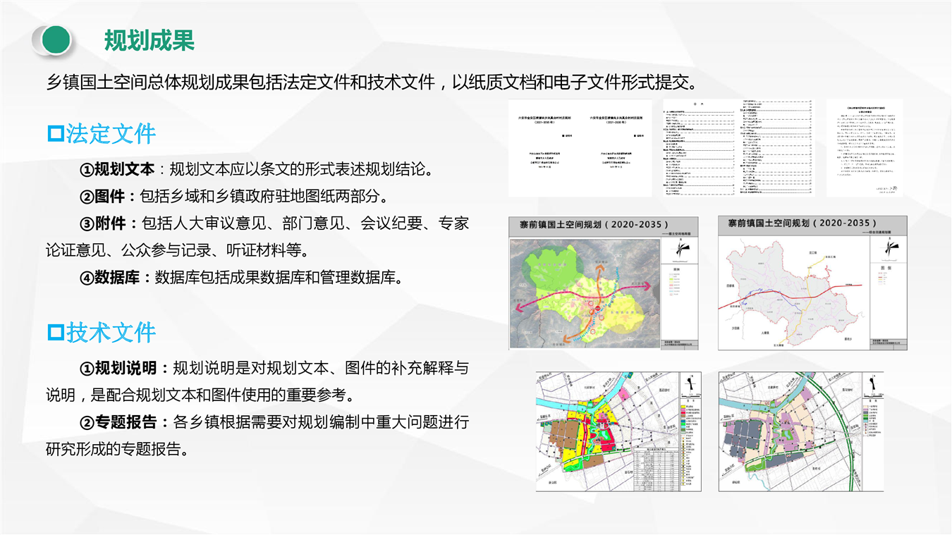Select the two-column document cover page image
Viewport: 952px width, 535px height.
[x=580, y=147]
